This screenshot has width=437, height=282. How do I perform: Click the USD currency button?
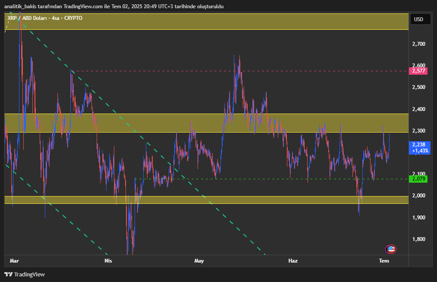pyautogui.click(x=420, y=19)
